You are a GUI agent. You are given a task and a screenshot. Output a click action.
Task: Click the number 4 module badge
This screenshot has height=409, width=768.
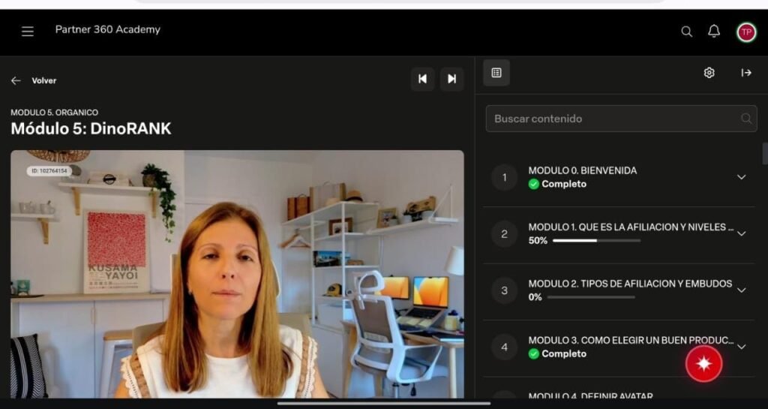(505, 347)
